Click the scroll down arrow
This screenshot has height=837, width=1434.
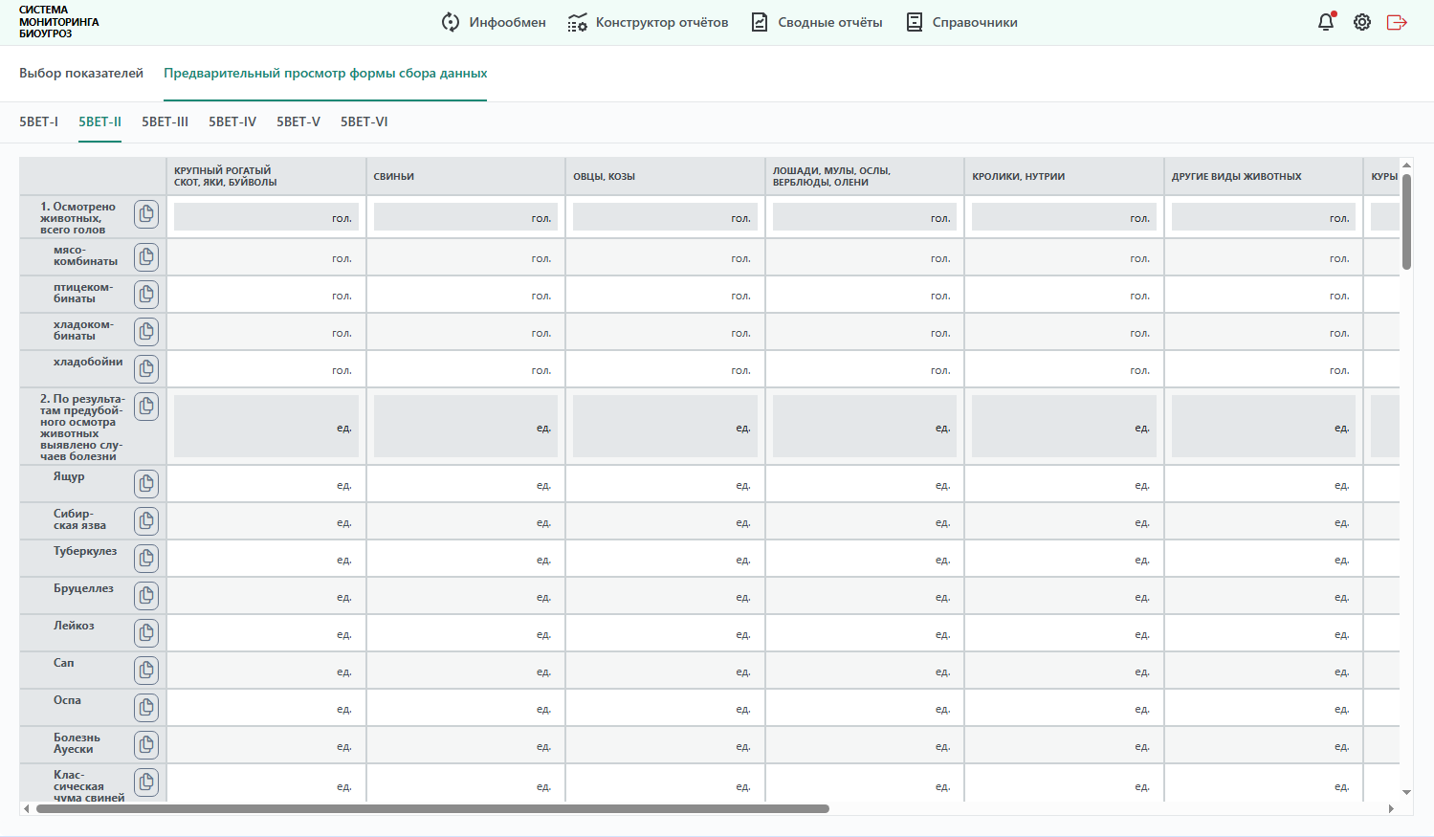click(x=1406, y=792)
